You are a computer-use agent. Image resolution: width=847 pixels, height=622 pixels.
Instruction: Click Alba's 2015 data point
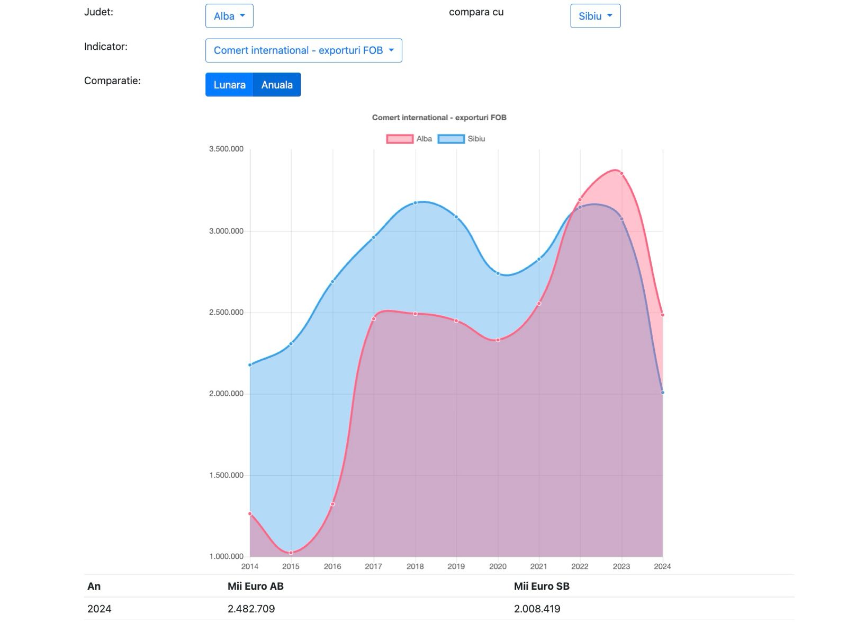click(291, 553)
